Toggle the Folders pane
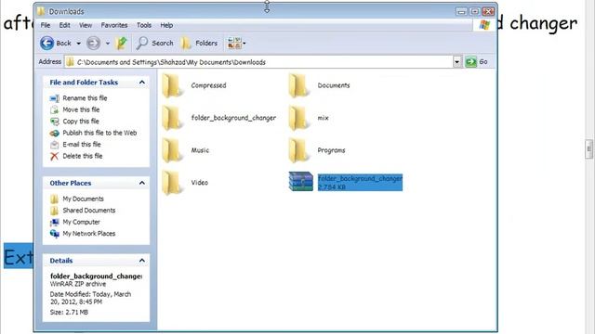This screenshot has height=334, width=595. click(x=199, y=44)
